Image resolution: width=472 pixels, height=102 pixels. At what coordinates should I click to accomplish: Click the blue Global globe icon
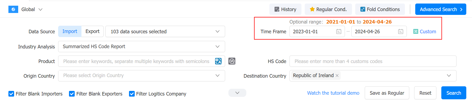(x=13, y=9)
